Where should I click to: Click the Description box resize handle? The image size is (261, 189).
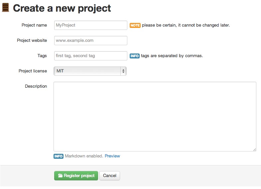coord(254,149)
